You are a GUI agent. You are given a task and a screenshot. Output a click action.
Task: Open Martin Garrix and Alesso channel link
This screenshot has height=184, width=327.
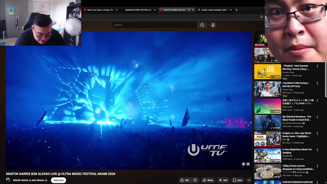[x=30, y=180]
